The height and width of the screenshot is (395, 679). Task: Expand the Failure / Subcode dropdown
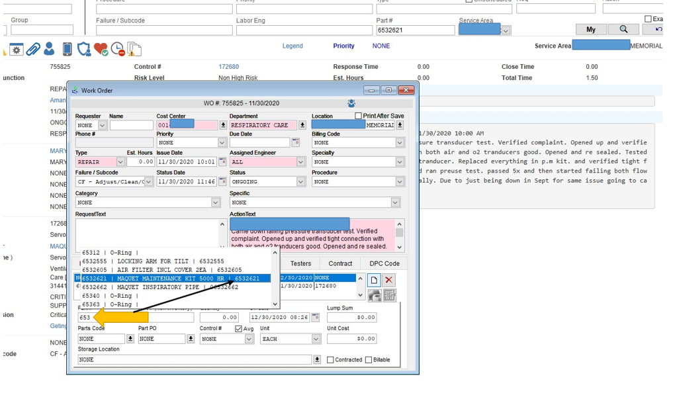tap(148, 181)
